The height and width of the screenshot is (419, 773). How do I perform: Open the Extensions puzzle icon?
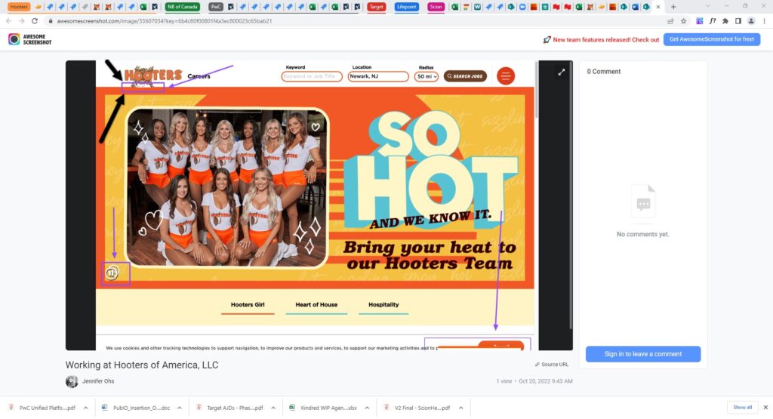pyautogui.click(x=725, y=21)
